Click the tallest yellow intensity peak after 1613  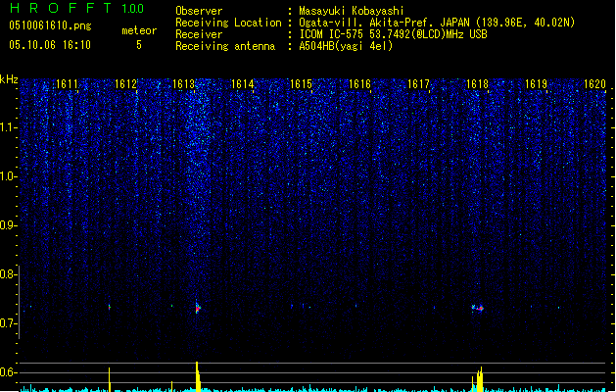tap(198, 376)
